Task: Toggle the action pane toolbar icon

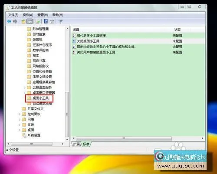Action: [52, 22]
